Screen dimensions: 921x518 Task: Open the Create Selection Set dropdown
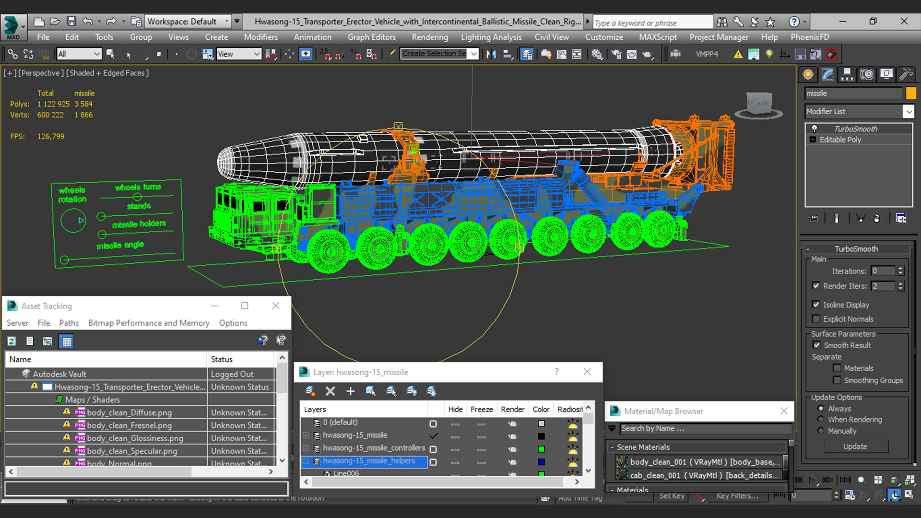click(440, 54)
